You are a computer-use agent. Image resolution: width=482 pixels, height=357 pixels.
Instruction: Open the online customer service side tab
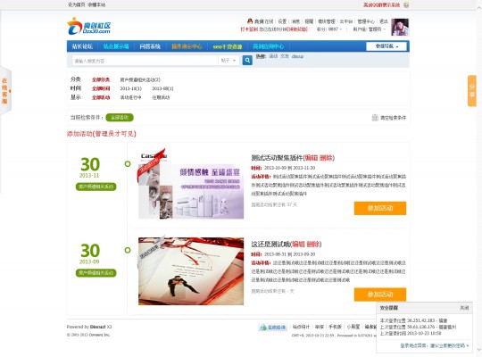click(x=5, y=91)
